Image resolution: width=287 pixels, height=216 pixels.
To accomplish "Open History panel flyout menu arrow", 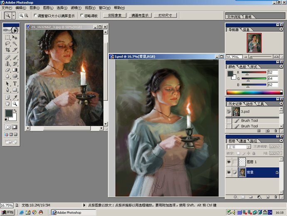I will click(281, 103).
